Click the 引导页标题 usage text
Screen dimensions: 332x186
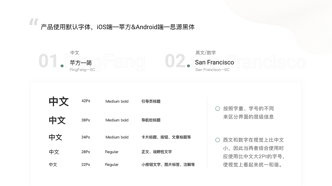[x=151, y=101]
